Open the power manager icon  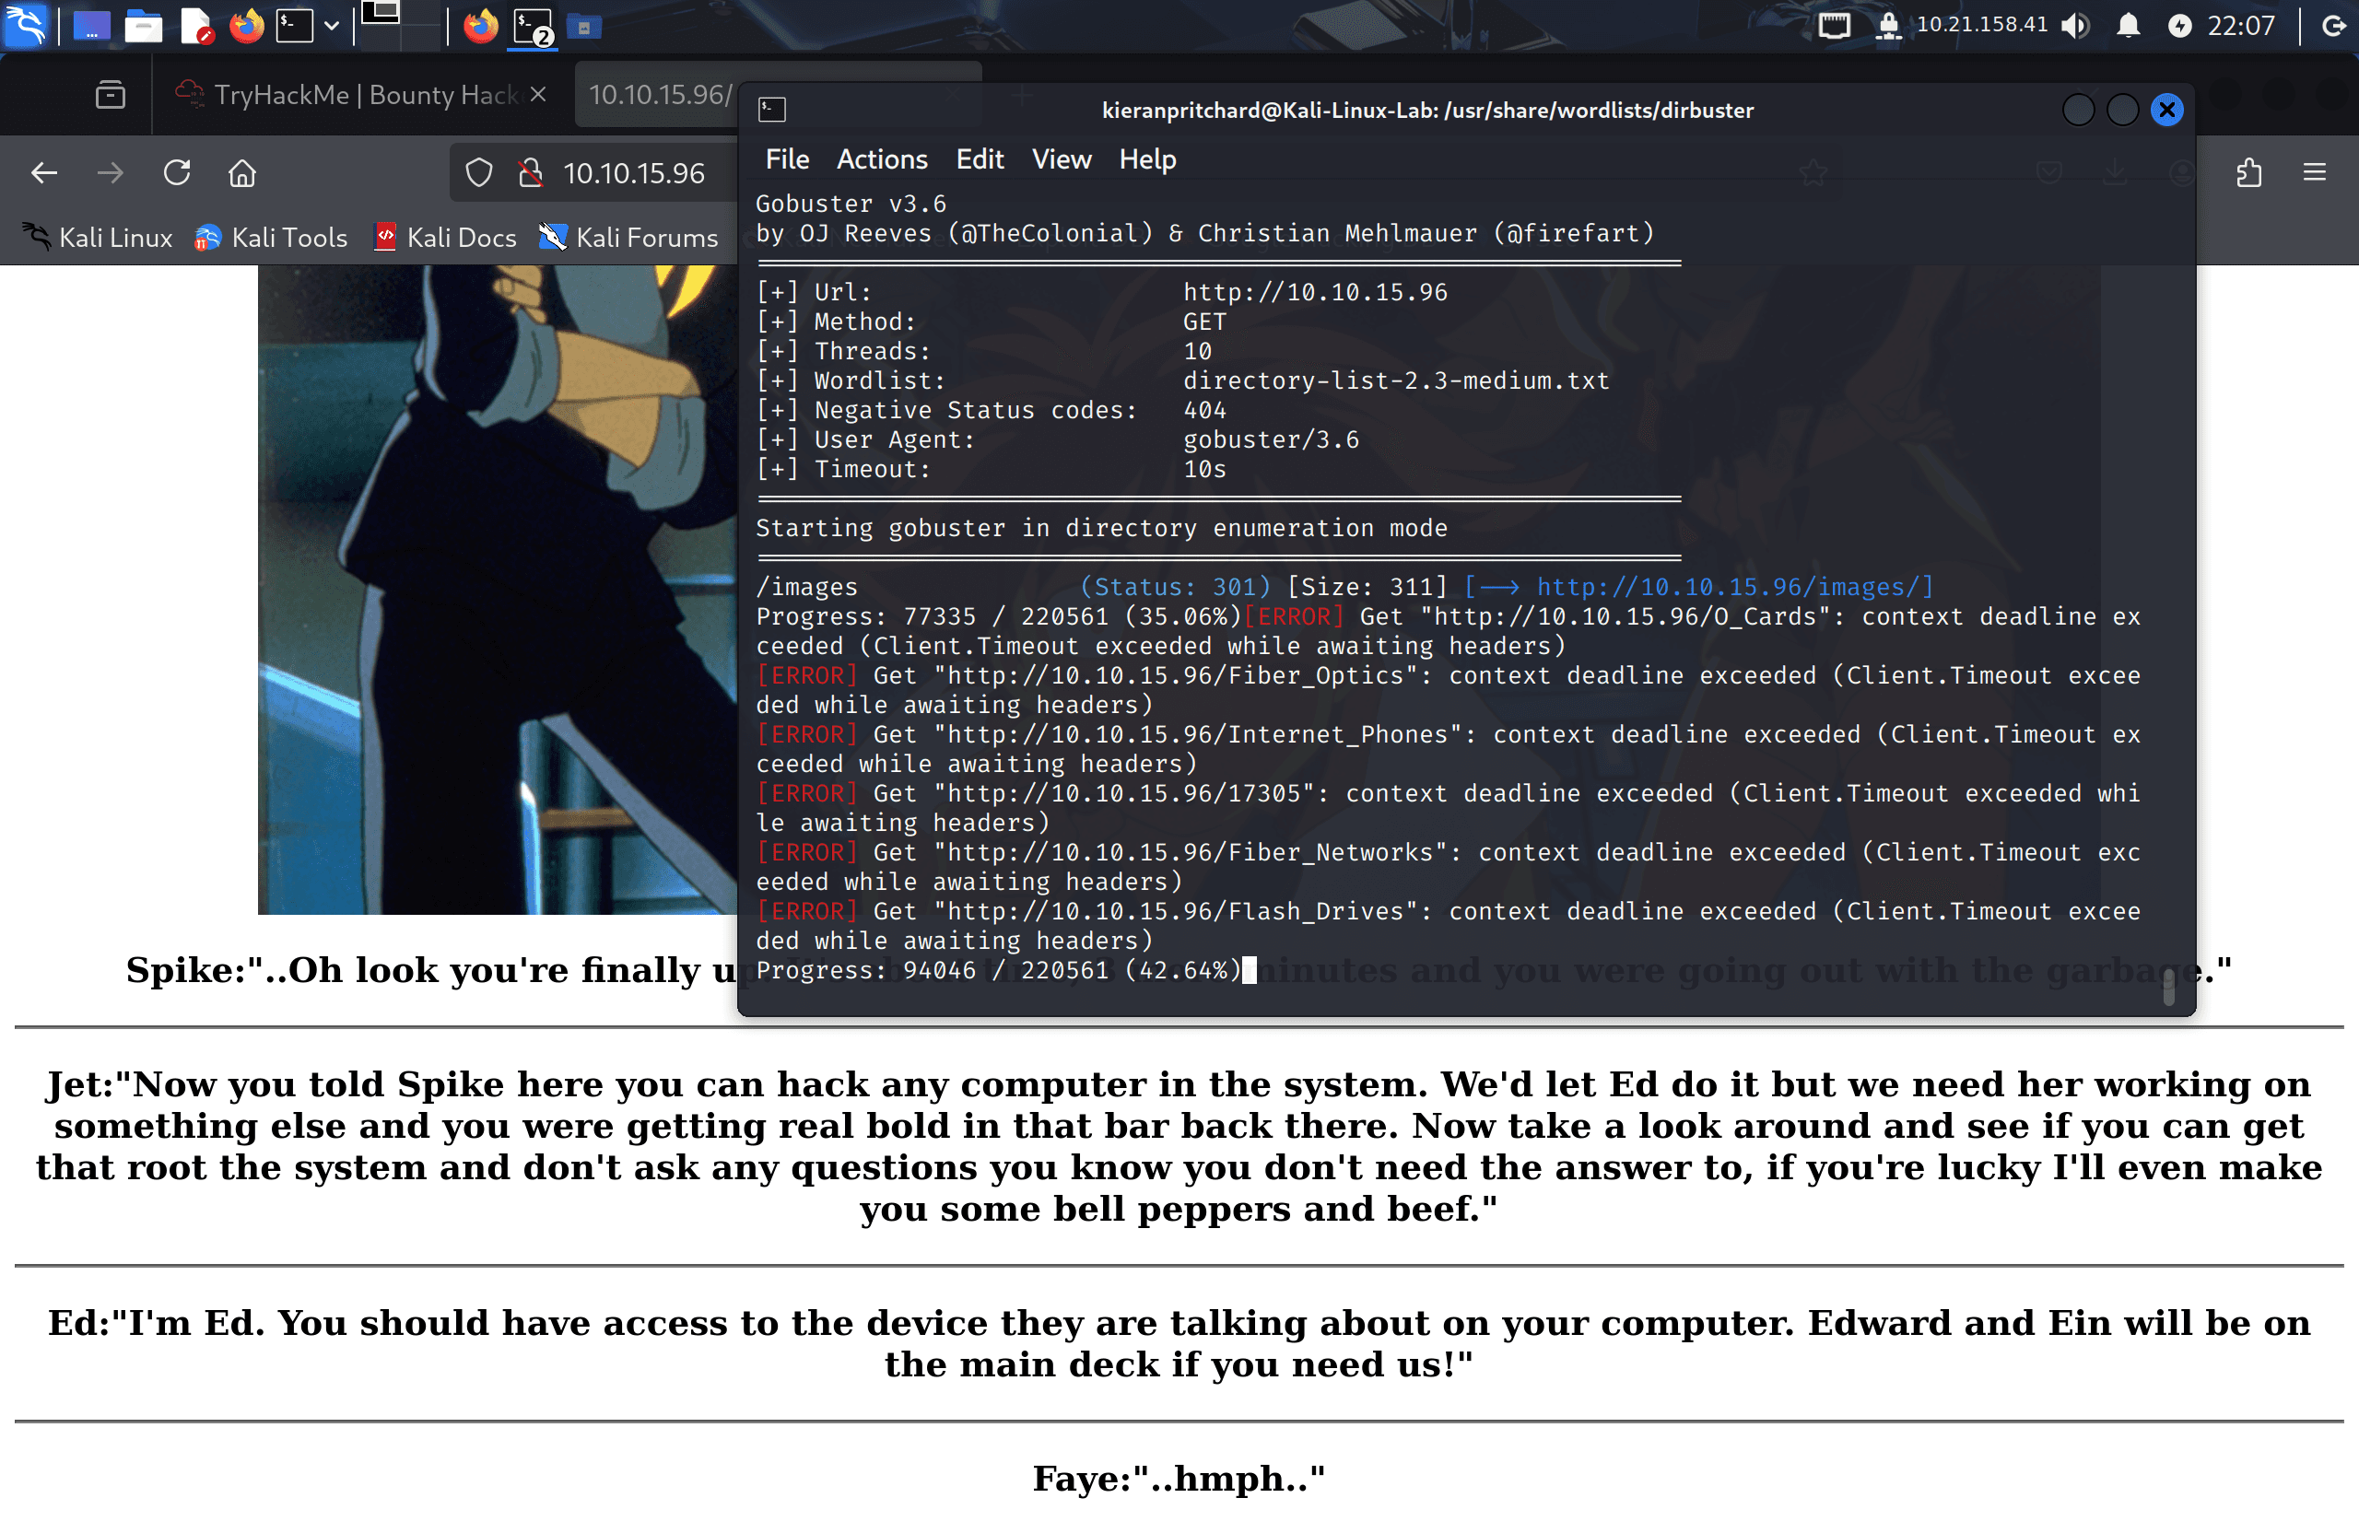(x=2178, y=25)
